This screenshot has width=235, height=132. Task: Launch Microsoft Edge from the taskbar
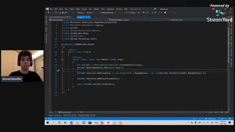coord(72,122)
